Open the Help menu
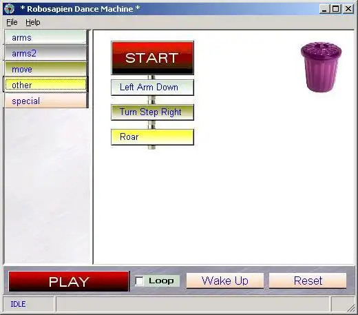The image size is (358, 315). coord(33,22)
